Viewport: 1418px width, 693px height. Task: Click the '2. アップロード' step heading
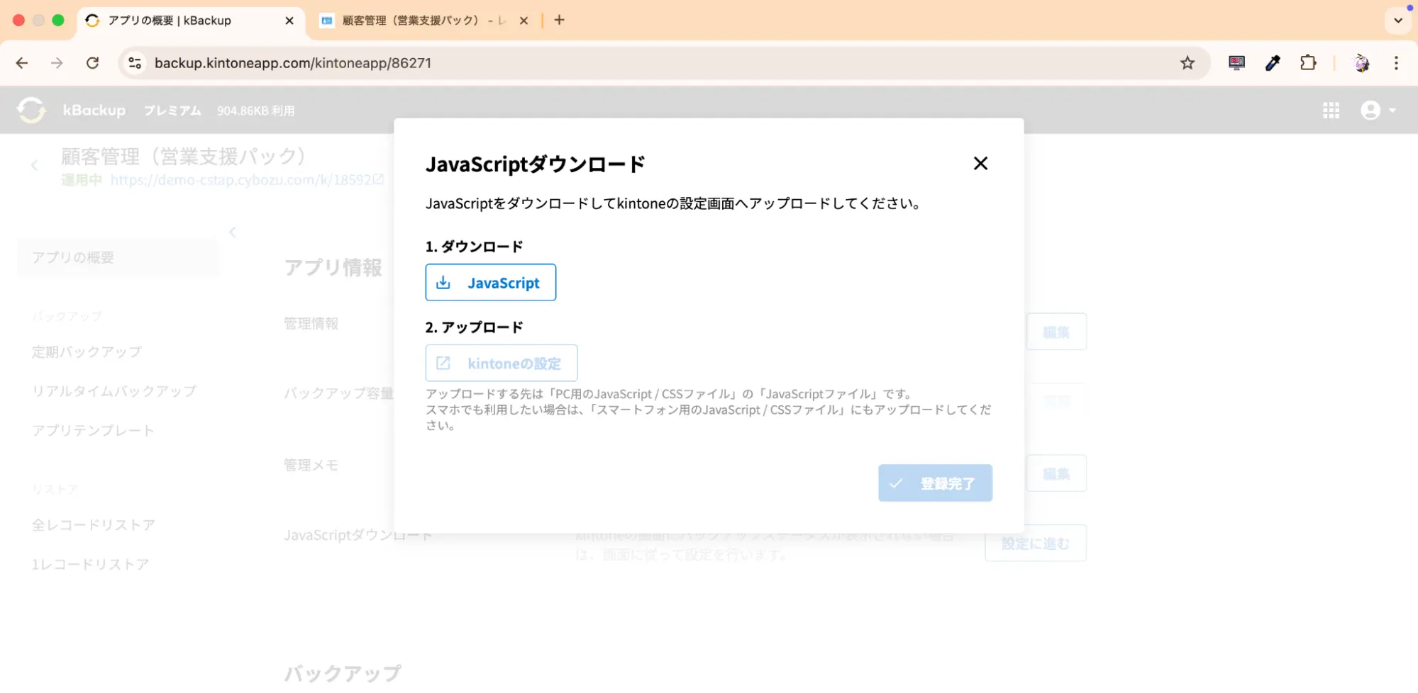474,327
